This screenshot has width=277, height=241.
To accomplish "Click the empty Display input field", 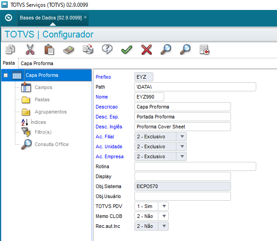I will coord(183,176).
